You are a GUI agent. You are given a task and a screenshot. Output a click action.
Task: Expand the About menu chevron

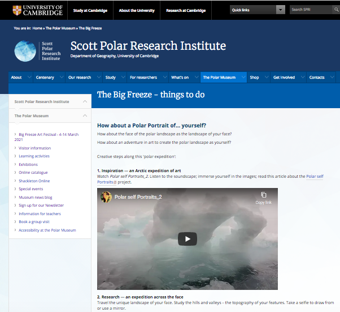click(x=29, y=77)
